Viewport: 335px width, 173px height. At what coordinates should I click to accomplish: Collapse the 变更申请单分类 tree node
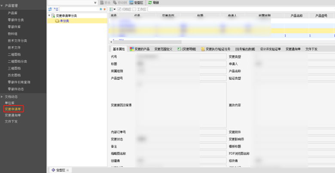pyautogui.click(x=49, y=15)
